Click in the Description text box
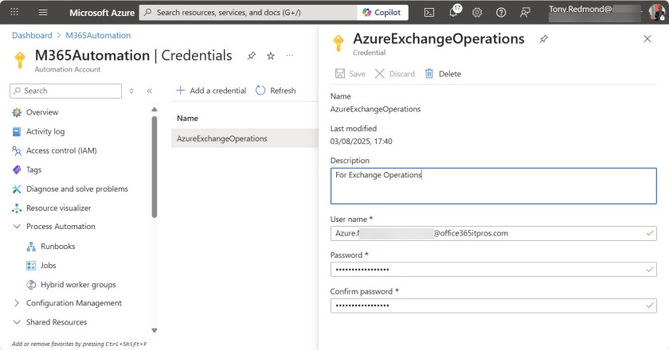The image size is (669, 350). [x=493, y=186]
